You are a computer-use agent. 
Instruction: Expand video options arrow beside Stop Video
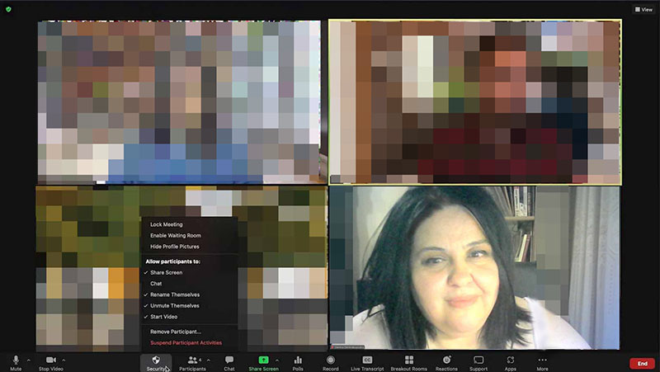click(64, 360)
